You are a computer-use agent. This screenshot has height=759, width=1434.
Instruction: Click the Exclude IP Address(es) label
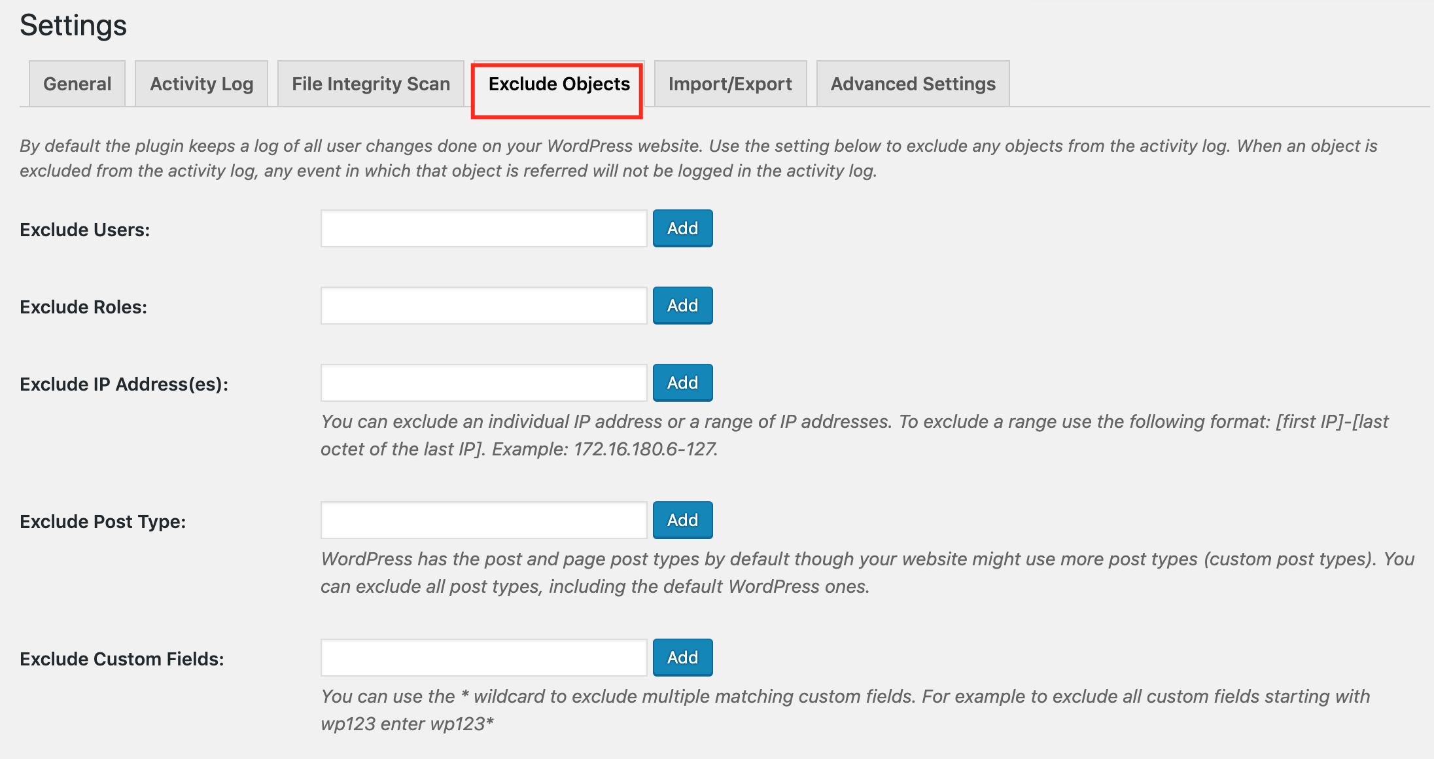124,384
